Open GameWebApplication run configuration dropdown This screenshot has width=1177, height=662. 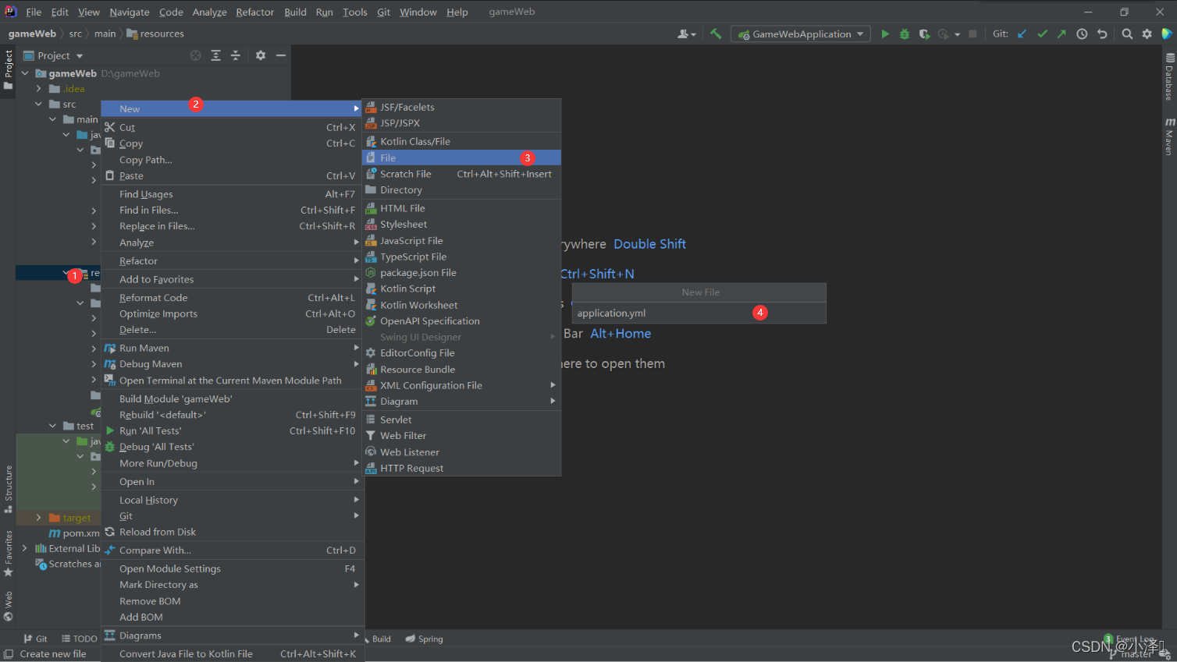point(801,34)
